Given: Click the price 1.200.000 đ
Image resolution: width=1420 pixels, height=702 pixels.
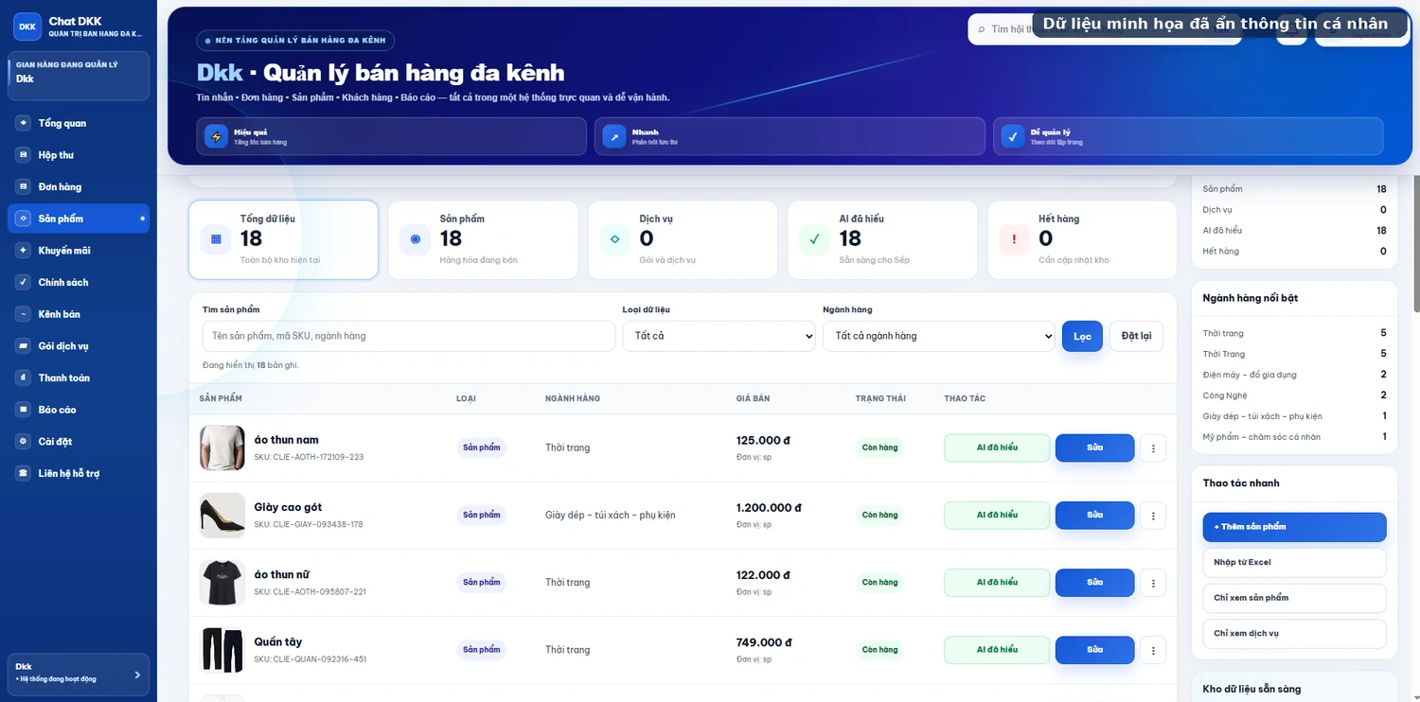Looking at the screenshot, I should (x=769, y=508).
